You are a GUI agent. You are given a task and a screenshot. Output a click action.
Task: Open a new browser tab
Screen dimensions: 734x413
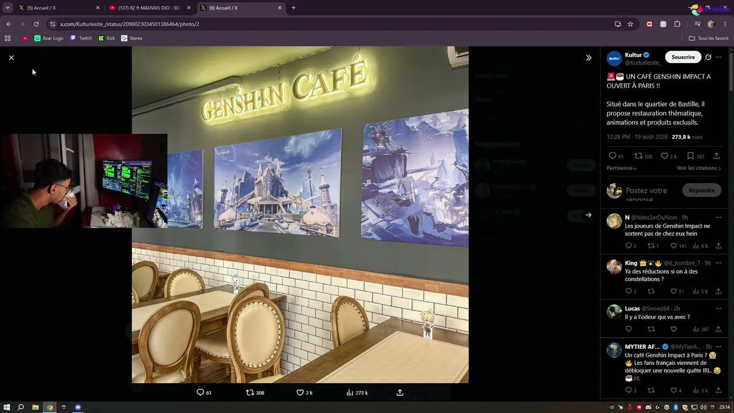coord(294,8)
